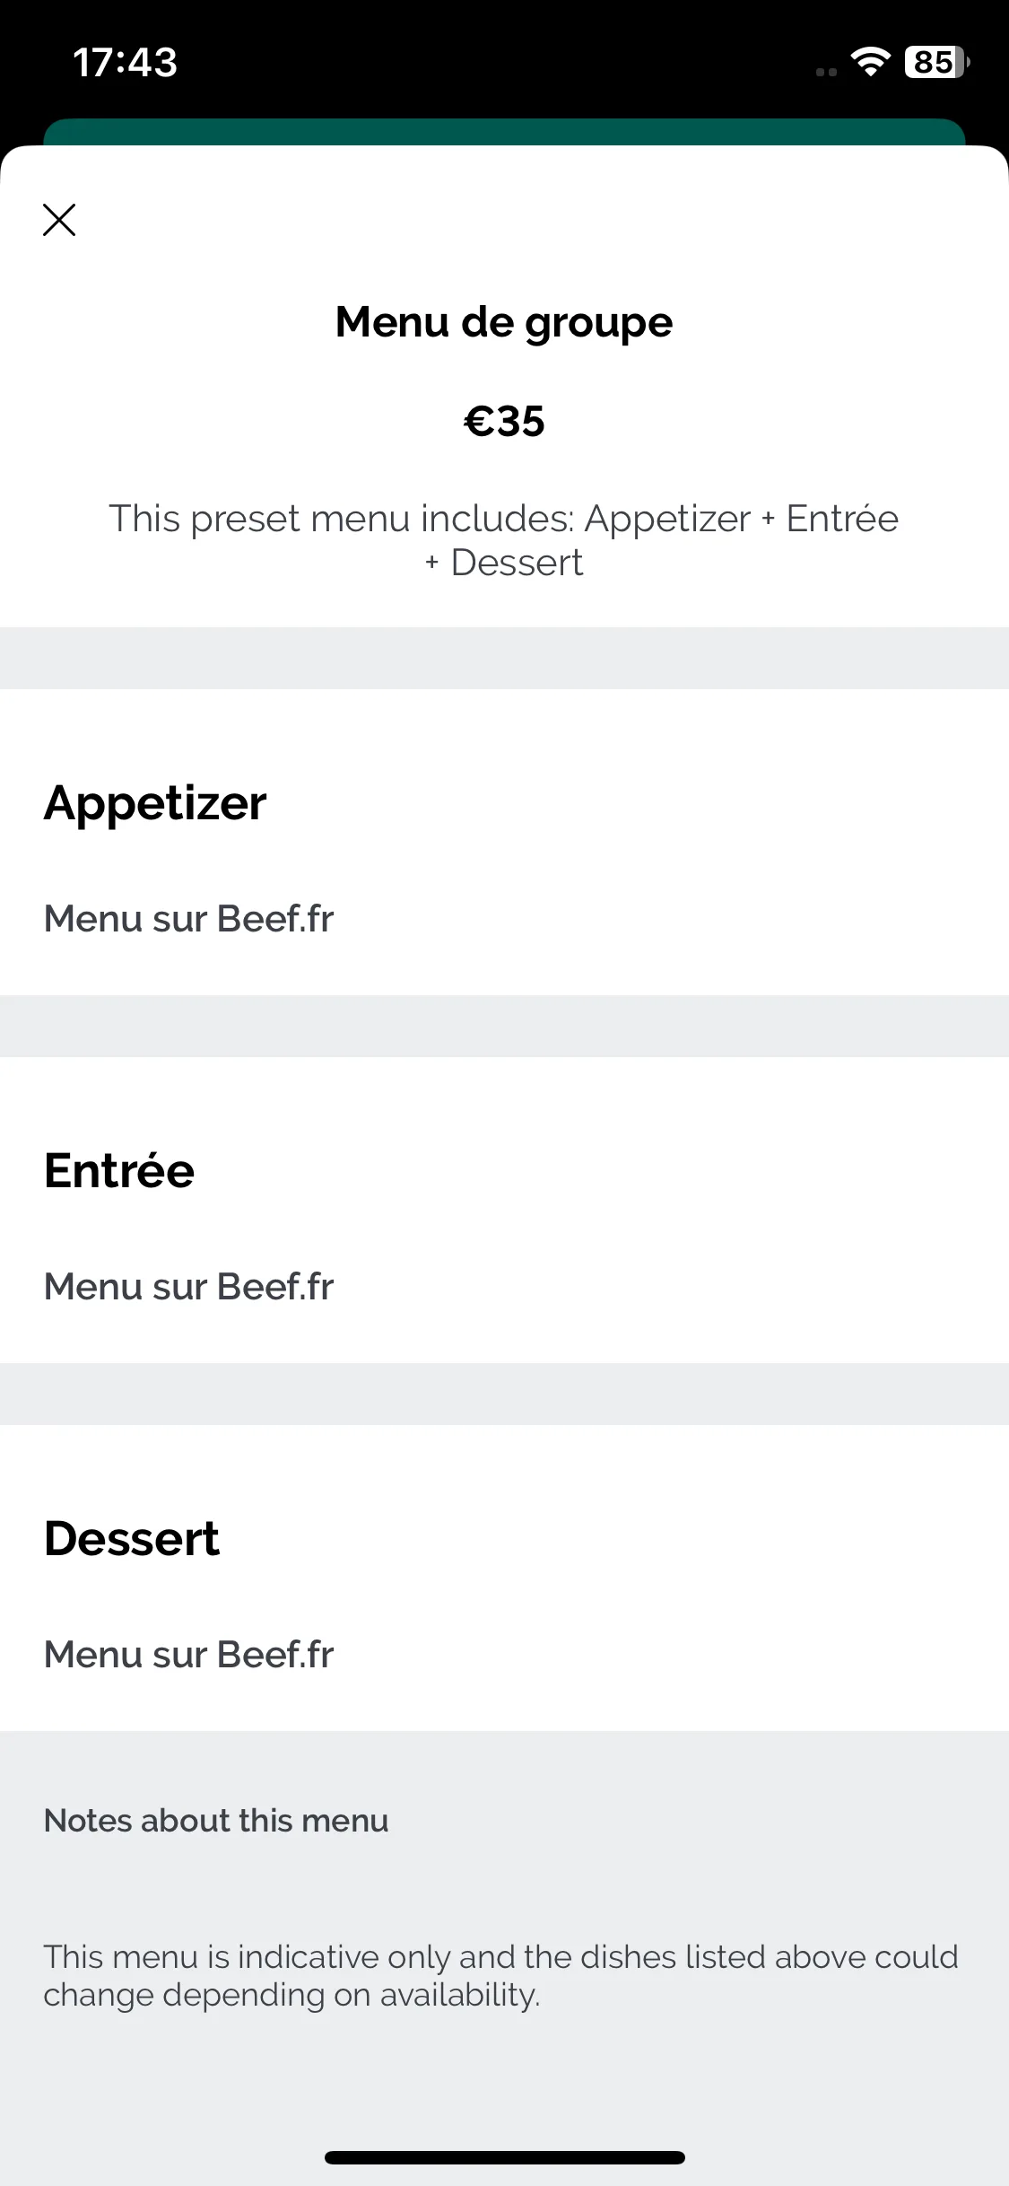Tap Notes about this menu heading
The width and height of the screenshot is (1009, 2186).
[216, 1821]
